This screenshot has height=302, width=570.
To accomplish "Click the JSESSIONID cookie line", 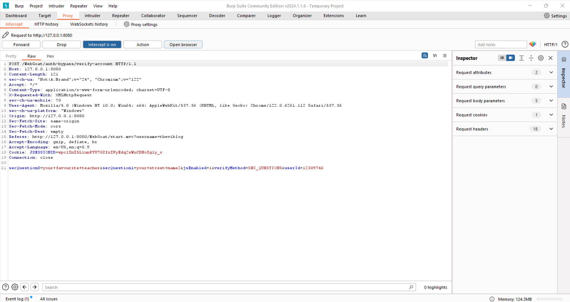I will tap(86, 152).
